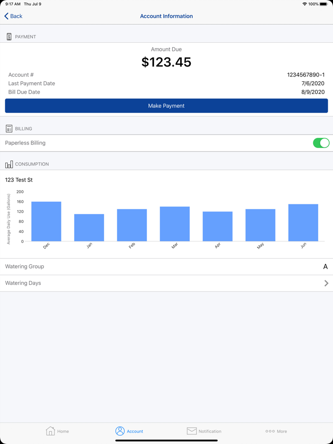Click the PAYMENT section header text

(x=26, y=37)
